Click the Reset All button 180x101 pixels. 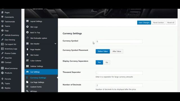click(x=171, y=22)
